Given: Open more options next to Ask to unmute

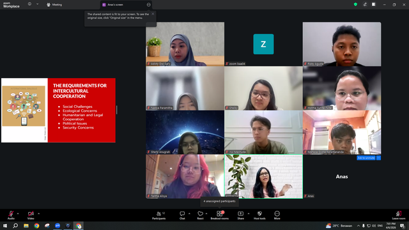Looking at the screenshot, I should (378, 158).
